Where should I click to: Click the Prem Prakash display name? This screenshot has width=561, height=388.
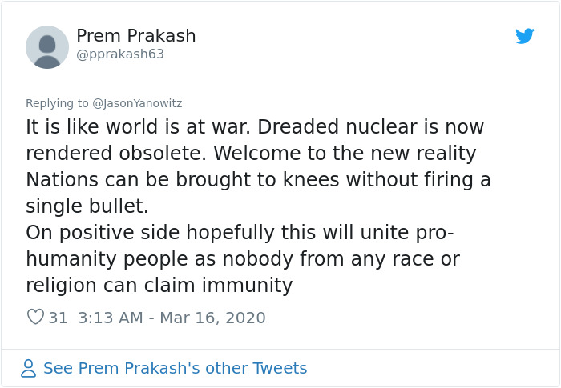(x=135, y=36)
